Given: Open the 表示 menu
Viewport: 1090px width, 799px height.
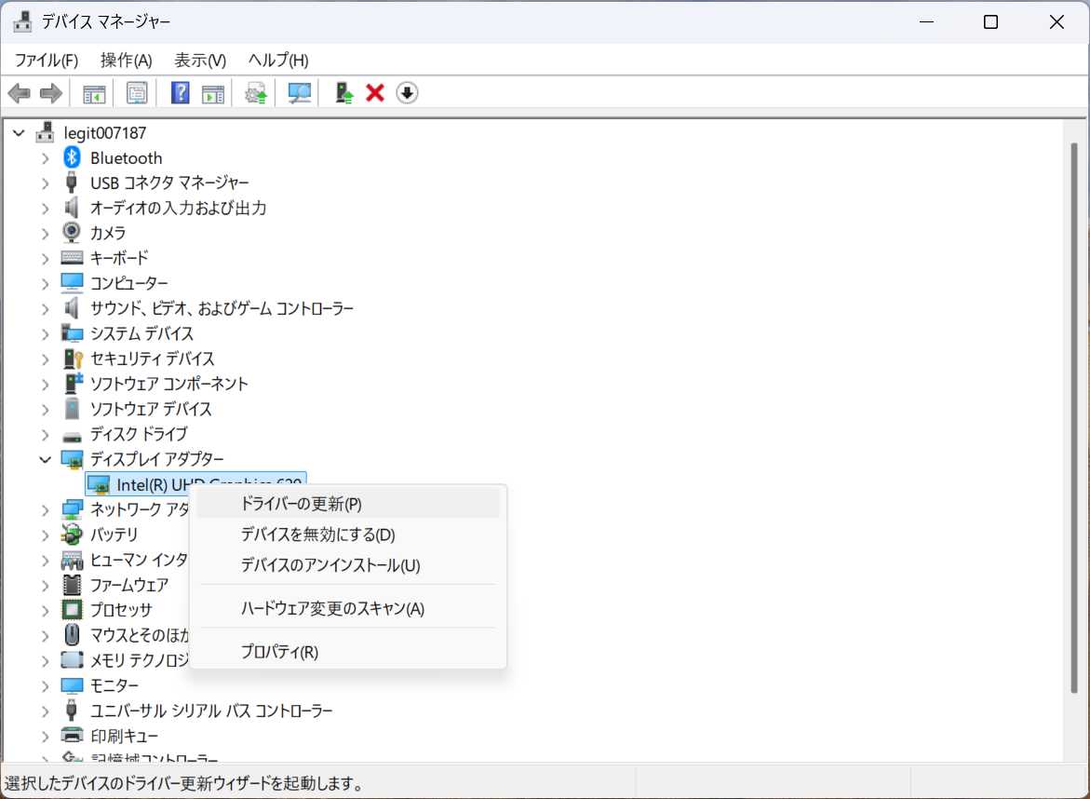Looking at the screenshot, I should 198,60.
